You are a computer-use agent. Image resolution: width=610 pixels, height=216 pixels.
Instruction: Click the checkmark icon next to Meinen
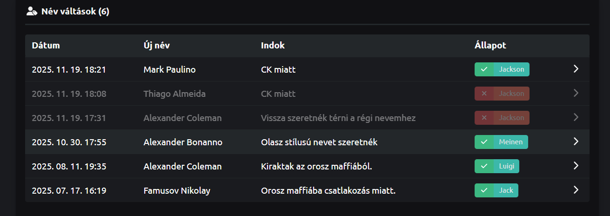point(484,142)
